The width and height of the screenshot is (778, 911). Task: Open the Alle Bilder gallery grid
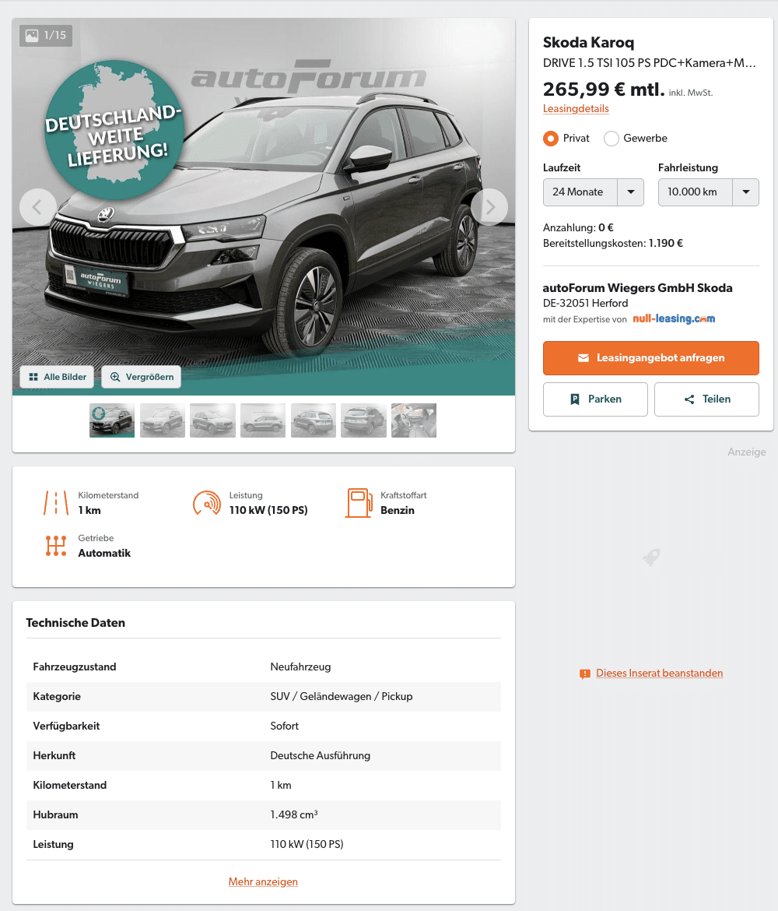[58, 377]
